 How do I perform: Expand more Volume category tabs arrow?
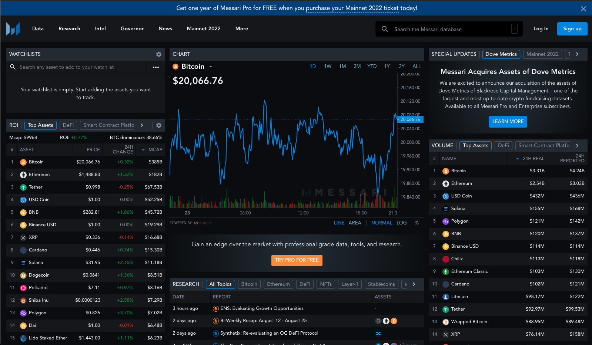click(x=577, y=146)
